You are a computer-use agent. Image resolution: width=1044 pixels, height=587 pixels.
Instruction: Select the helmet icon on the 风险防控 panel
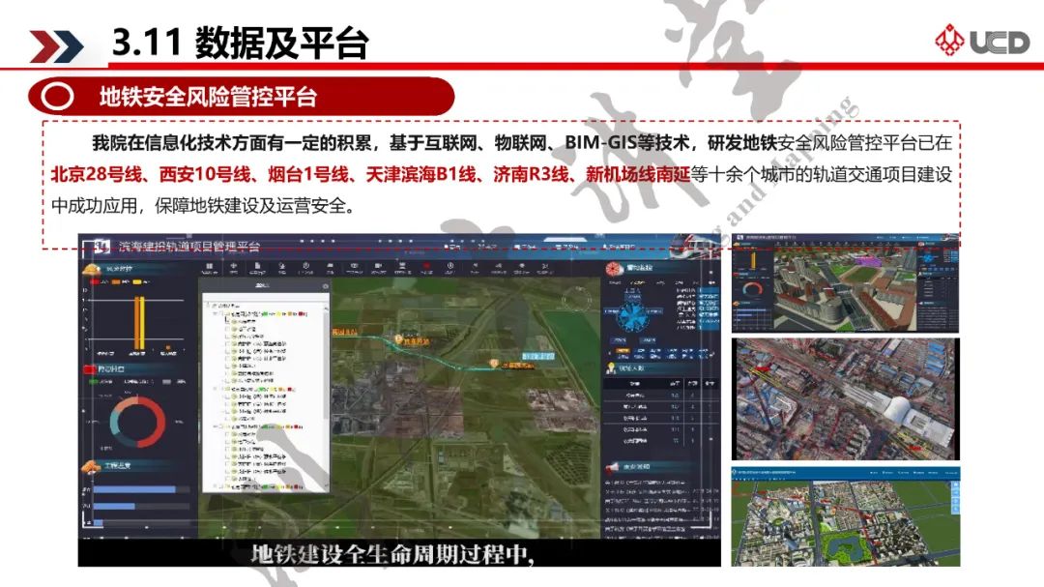pyautogui.click(x=92, y=268)
